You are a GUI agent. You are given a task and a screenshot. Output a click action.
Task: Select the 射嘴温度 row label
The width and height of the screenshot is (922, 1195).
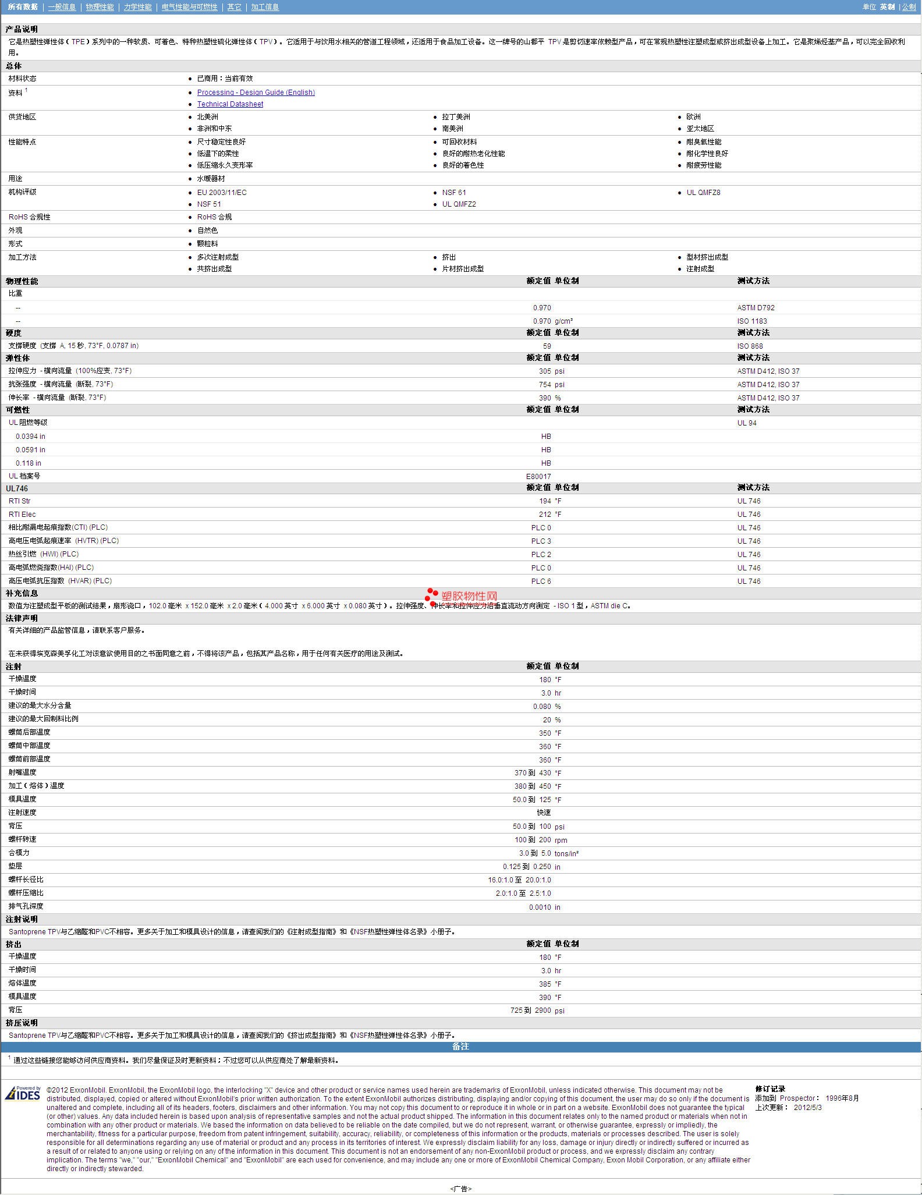click(x=22, y=772)
